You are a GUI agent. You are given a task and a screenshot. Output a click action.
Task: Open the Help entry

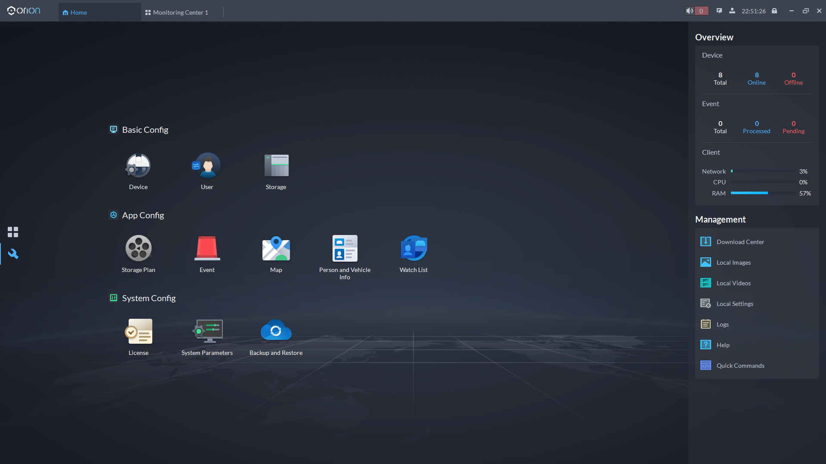point(723,345)
